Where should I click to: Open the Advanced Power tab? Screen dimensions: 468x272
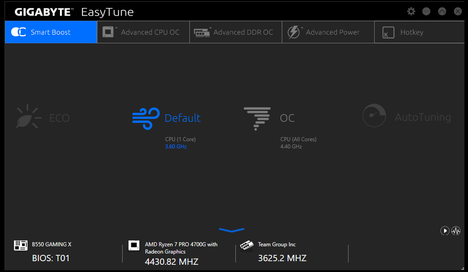328,32
